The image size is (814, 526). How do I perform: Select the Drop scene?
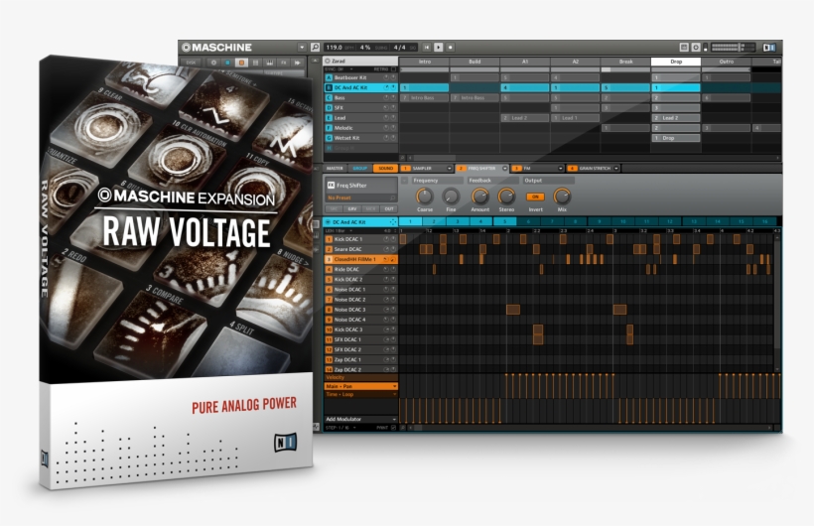point(676,62)
